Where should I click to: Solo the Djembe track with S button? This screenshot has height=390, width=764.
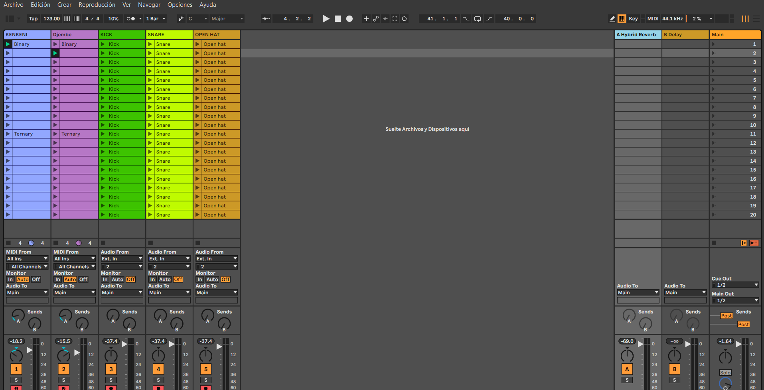tap(63, 380)
